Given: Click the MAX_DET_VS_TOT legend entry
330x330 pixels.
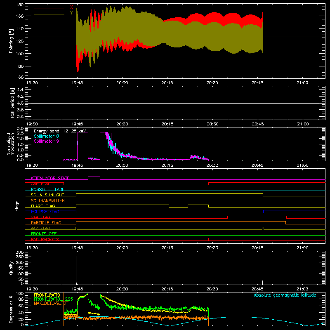Looking at the screenshot, I should pyautogui.click(x=51, y=303).
